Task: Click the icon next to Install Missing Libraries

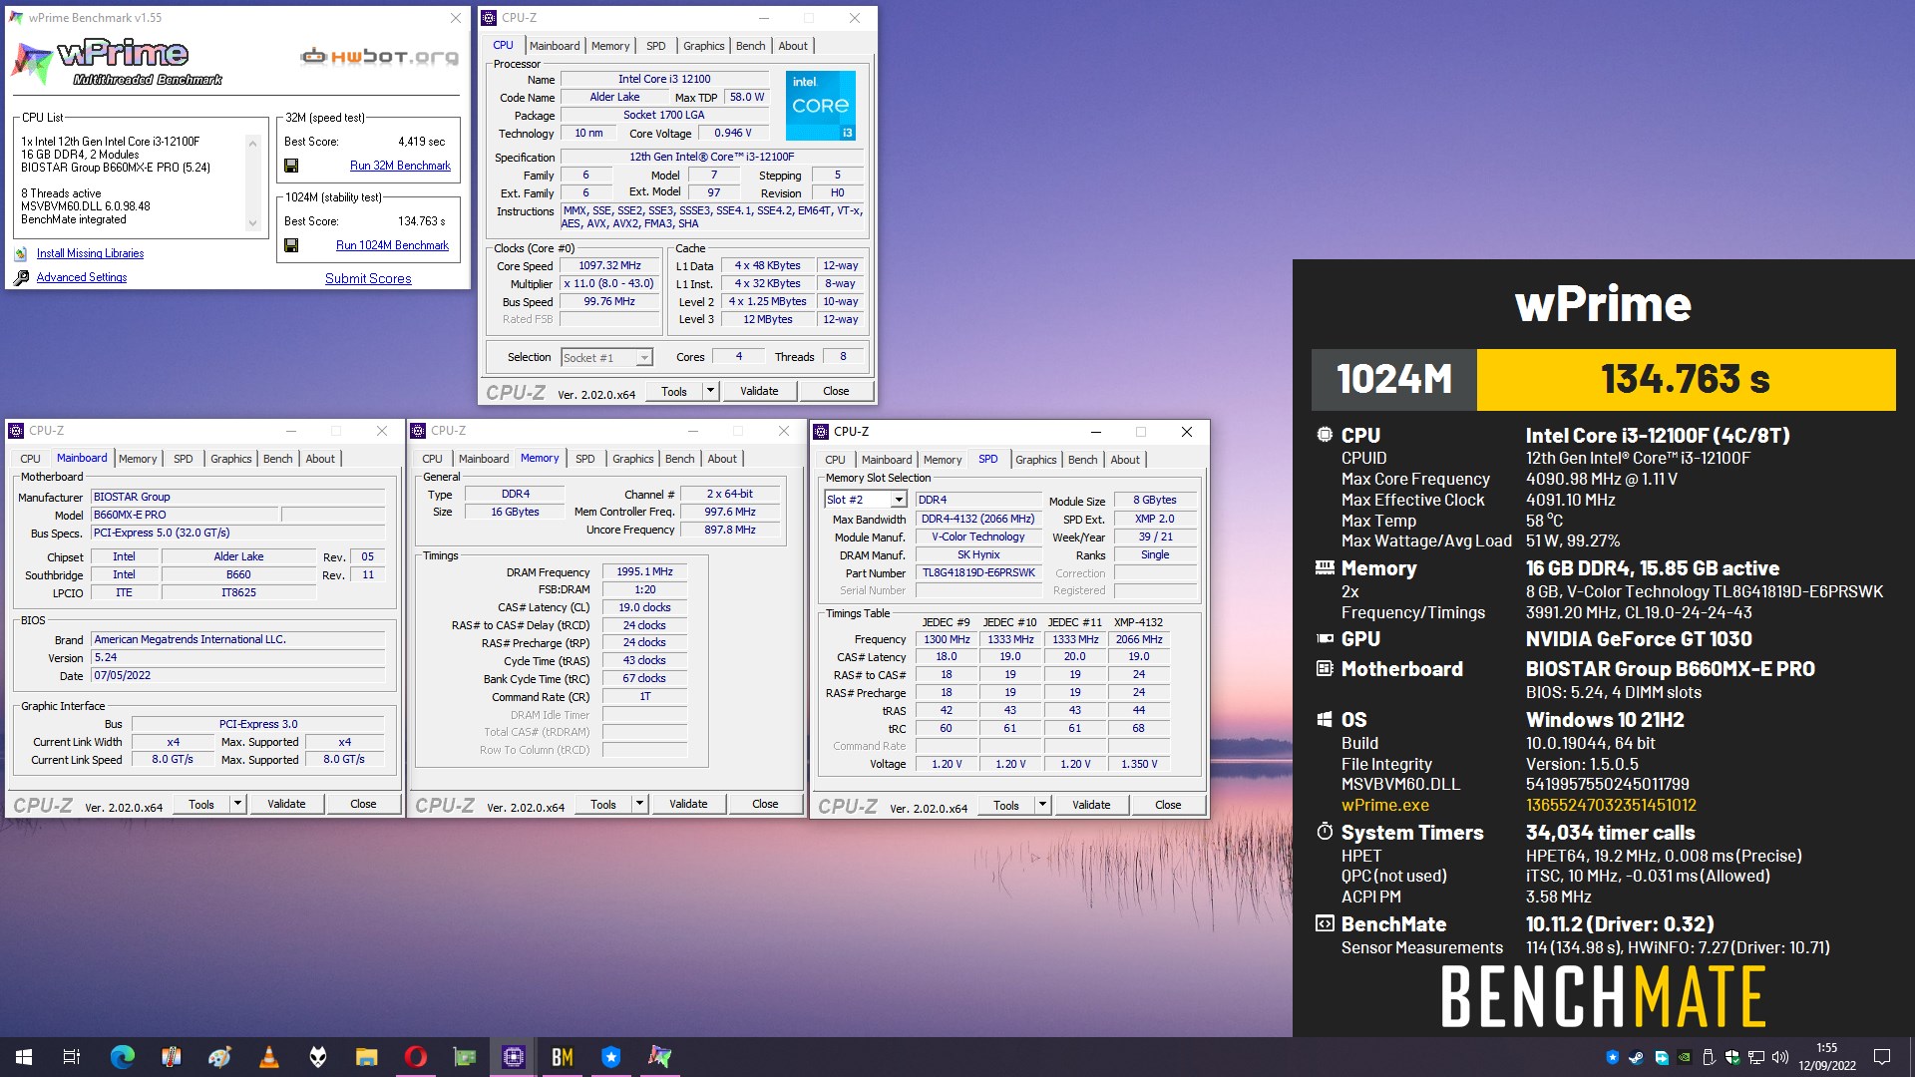Action: [x=21, y=253]
